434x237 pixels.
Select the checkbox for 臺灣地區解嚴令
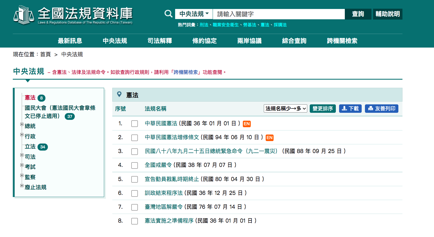click(135, 207)
